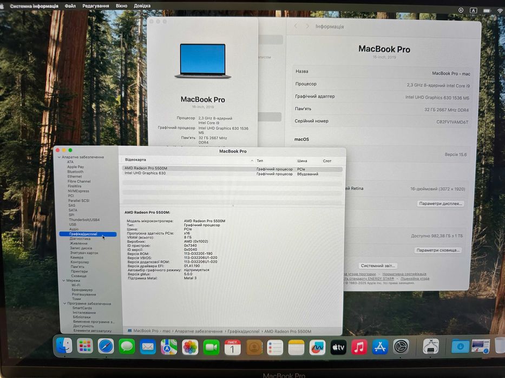Image resolution: width=505 pixels, height=378 pixels.
Task: Open the Нормативна сертифікація link
Action: (404, 274)
